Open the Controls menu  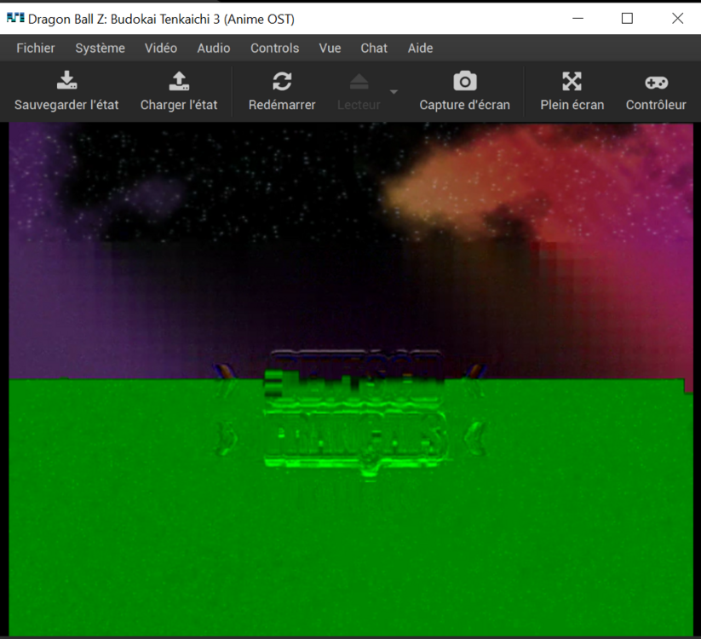274,48
